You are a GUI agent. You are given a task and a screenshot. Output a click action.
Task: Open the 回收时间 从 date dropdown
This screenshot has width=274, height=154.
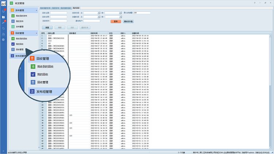(x=99, y=13)
